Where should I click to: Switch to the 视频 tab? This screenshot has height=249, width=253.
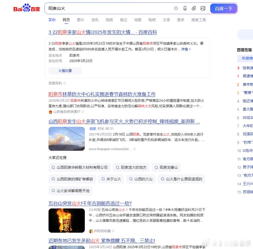109,20
